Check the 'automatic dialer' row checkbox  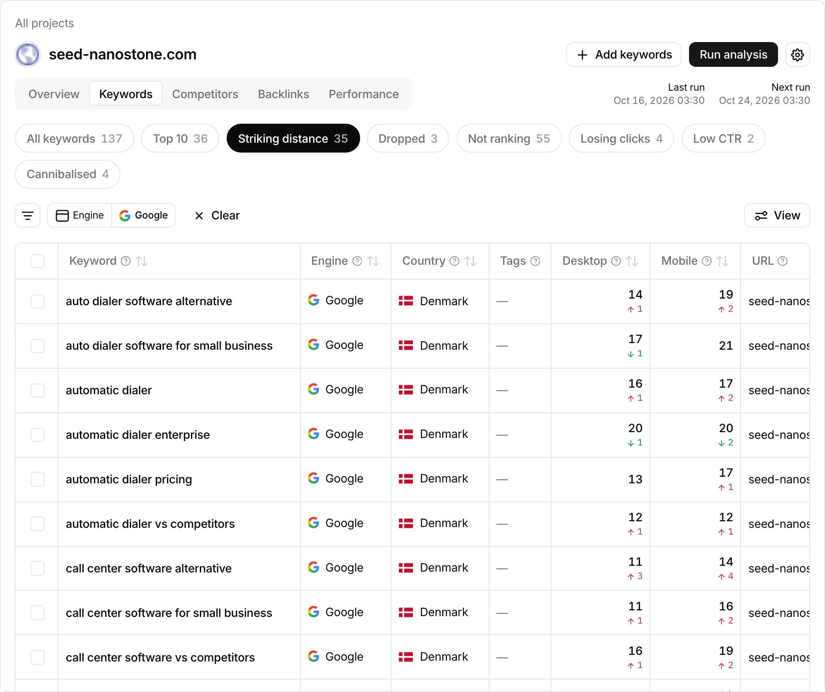click(x=37, y=391)
